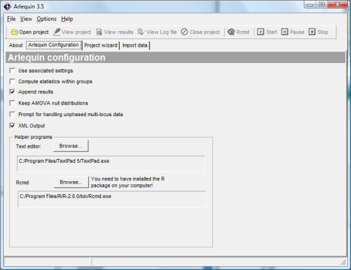Open the File menu
351x270 pixels.
tap(11, 19)
